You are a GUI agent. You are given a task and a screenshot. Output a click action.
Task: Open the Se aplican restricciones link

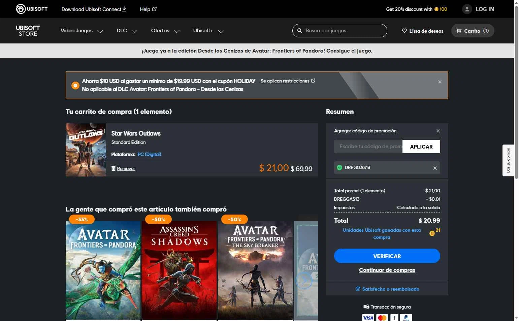(288, 81)
